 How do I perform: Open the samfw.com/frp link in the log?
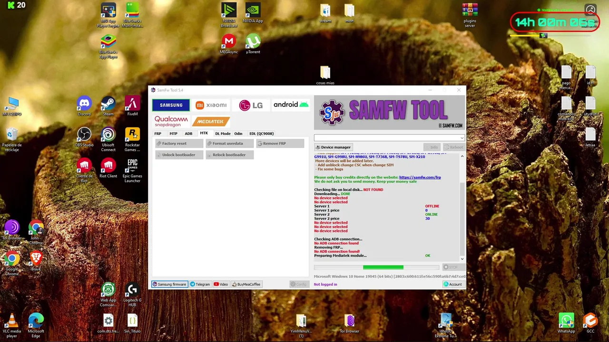(420, 177)
